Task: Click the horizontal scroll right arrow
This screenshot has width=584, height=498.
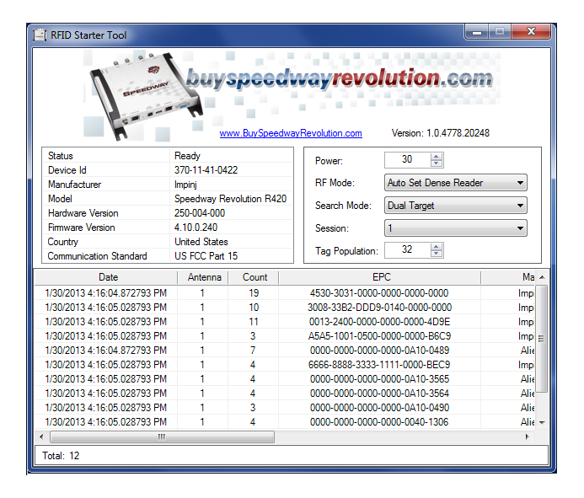Action: point(527,436)
